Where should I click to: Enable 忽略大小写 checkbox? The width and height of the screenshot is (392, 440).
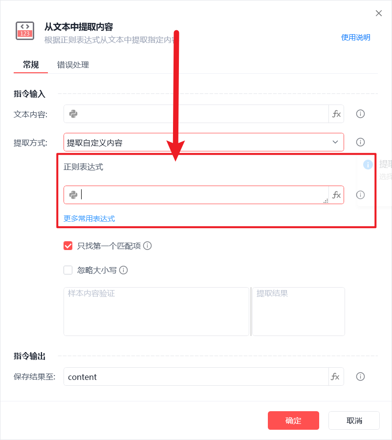pos(68,270)
